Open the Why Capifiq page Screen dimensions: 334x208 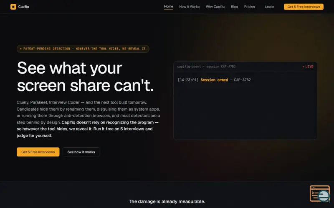215,7
